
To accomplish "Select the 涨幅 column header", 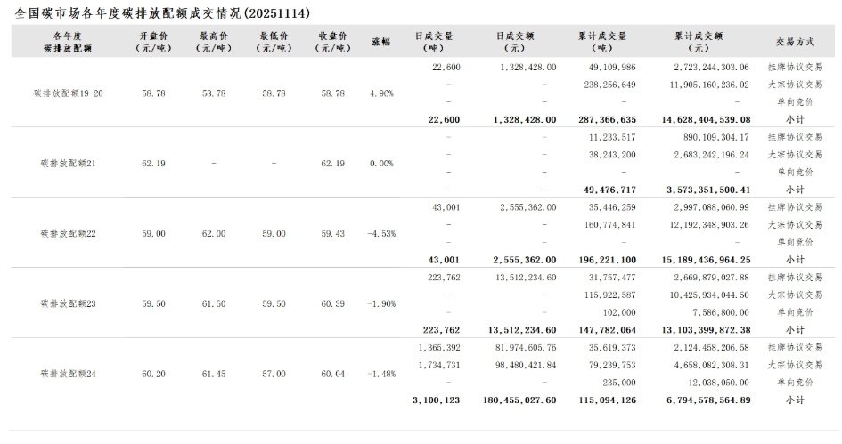I will click(x=380, y=42).
